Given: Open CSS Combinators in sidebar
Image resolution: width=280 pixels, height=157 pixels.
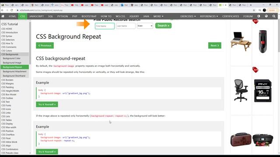Looking at the screenshot, I should coord(10,149).
